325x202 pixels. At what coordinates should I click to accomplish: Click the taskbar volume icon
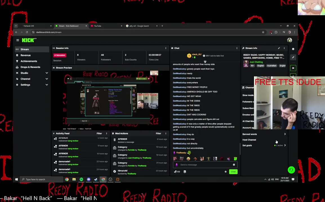coord(272,179)
